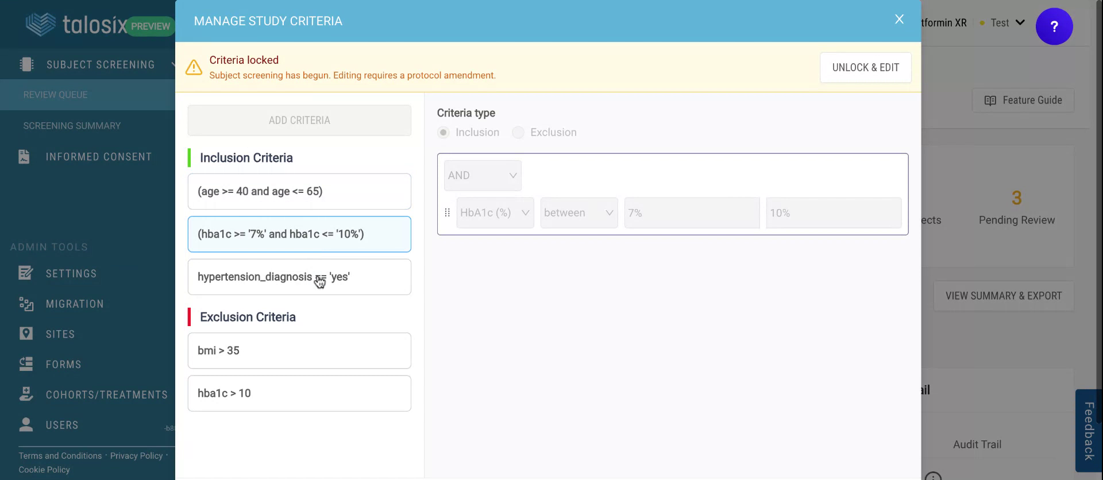Click the Feature Guide button
Screen dimensions: 1103x480
pos(1023,100)
